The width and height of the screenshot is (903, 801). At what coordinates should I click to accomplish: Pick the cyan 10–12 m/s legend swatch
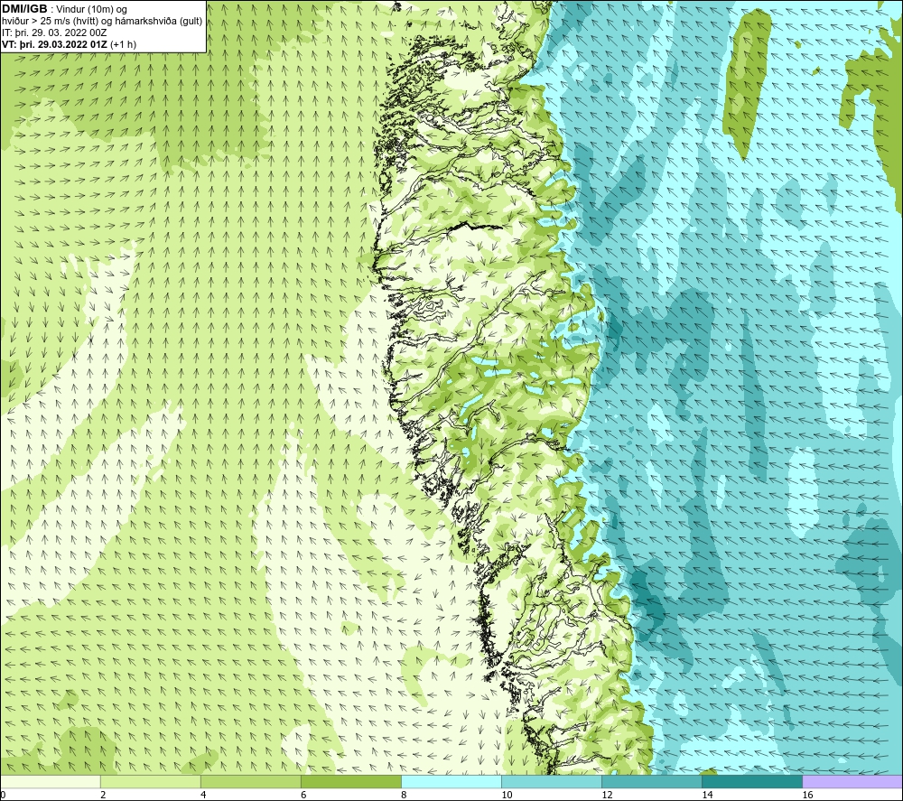click(x=551, y=781)
